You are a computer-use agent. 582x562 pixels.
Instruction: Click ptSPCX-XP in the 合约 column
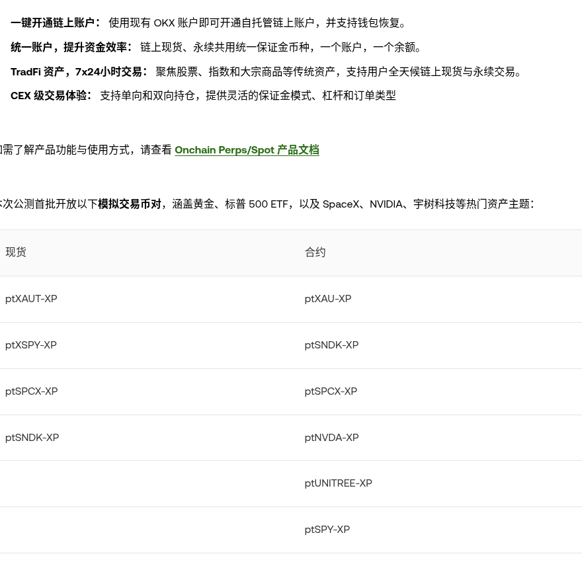tap(331, 391)
